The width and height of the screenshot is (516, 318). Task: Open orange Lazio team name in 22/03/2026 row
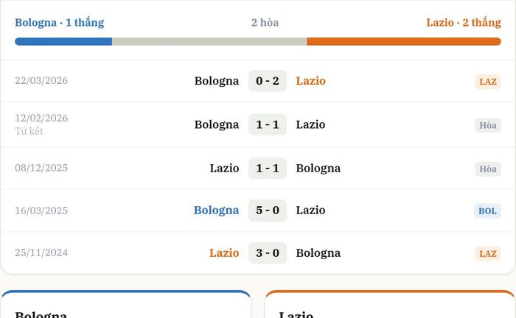(x=310, y=81)
